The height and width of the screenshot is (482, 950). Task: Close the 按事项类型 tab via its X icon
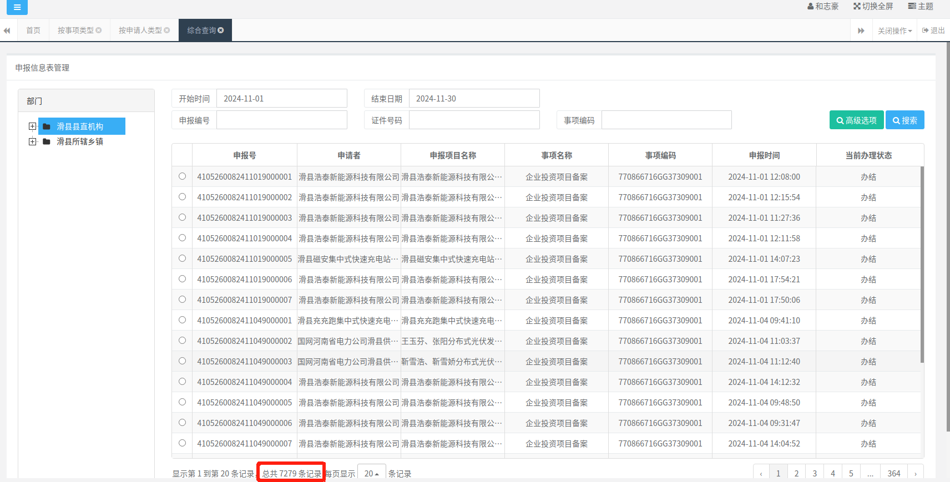tap(99, 31)
